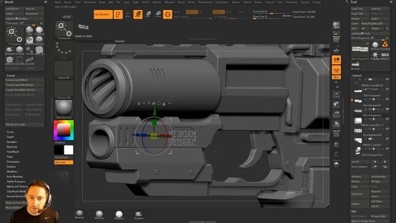Expand the FiberMesh section
The height and width of the screenshot is (223, 396).
[13, 152]
